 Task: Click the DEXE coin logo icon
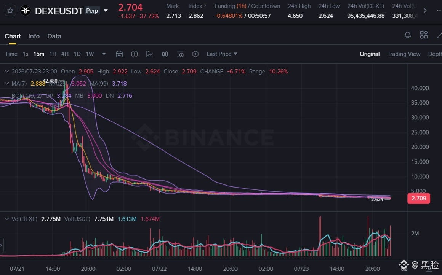click(x=26, y=11)
